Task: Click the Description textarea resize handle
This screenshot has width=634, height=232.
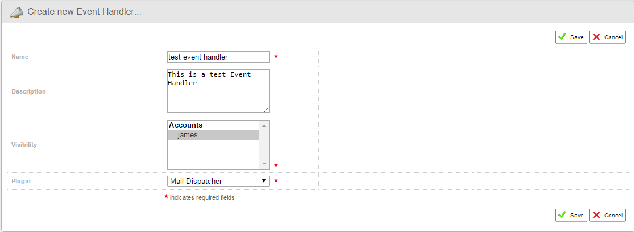Action: pyautogui.click(x=266, y=109)
